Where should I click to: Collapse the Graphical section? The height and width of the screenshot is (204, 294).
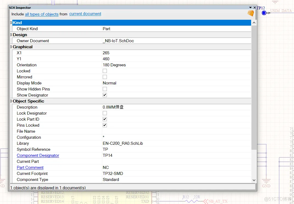coord(11,47)
